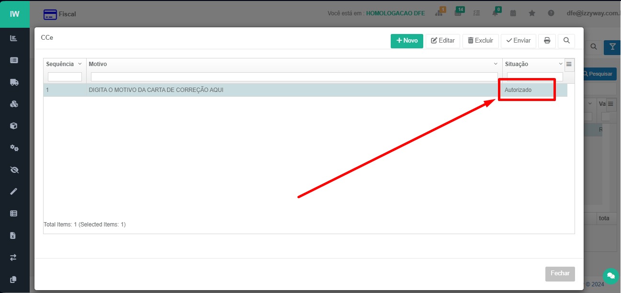The height and width of the screenshot is (293, 621).
Task: Open the Sequência column menu chevron
Action: pyautogui.click(x=80, y=64)
